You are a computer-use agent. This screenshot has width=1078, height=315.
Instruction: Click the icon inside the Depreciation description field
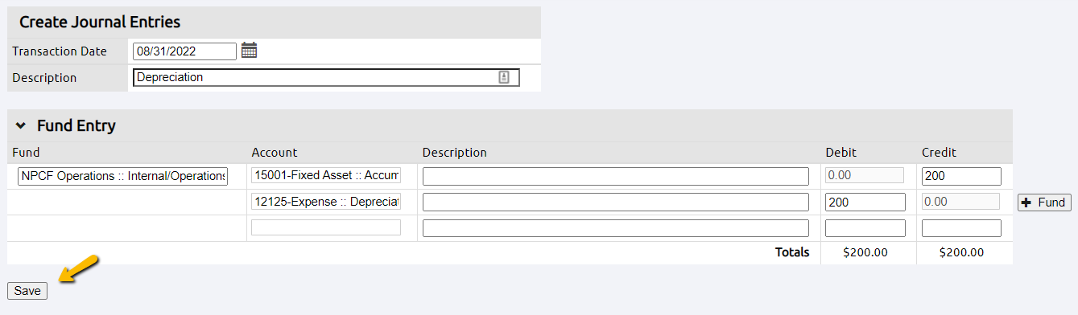(504, 77)
